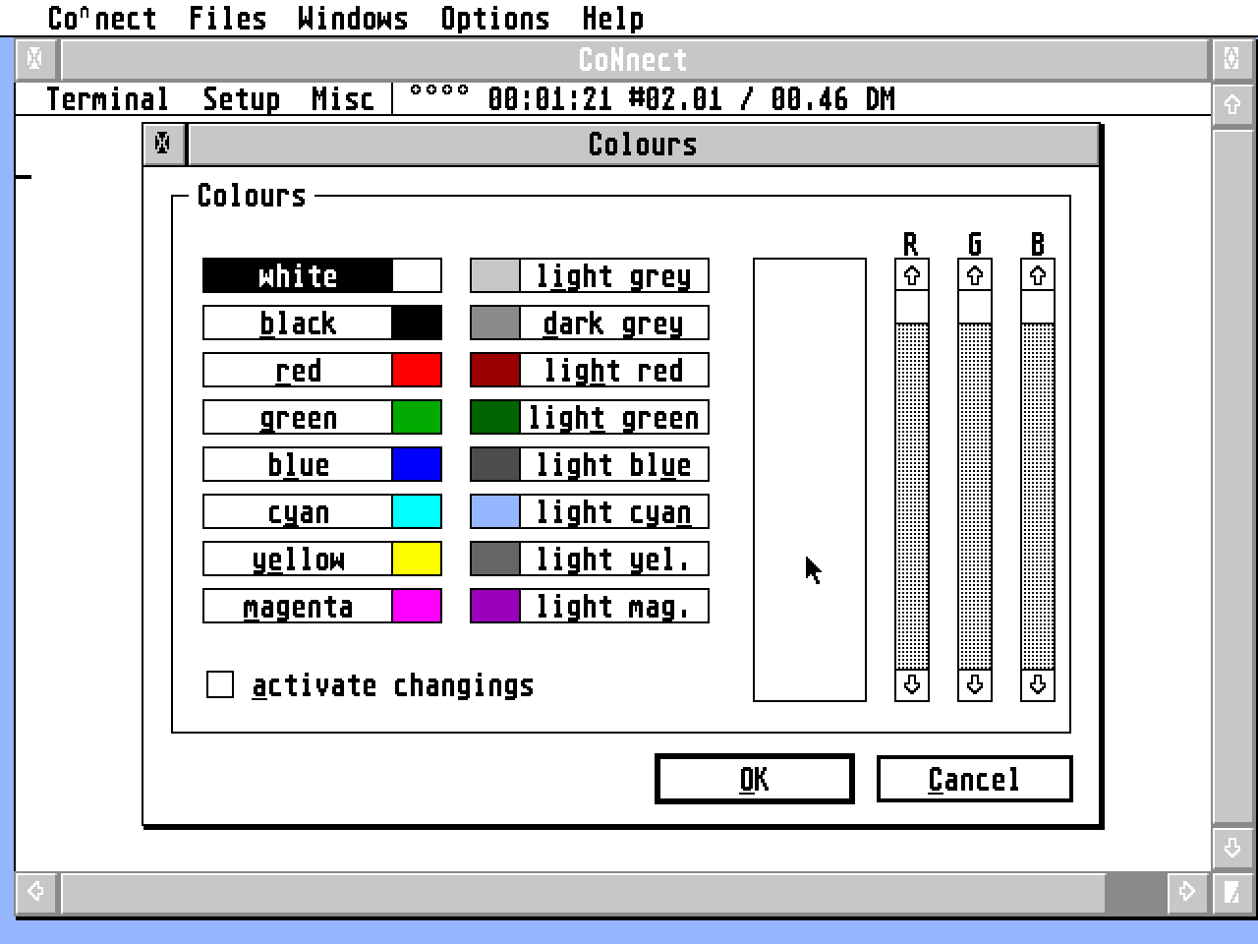Screen dimensions: 1258x944
Task: Click Setup in the CoNnect menu bar
Action: click(240, 98)
